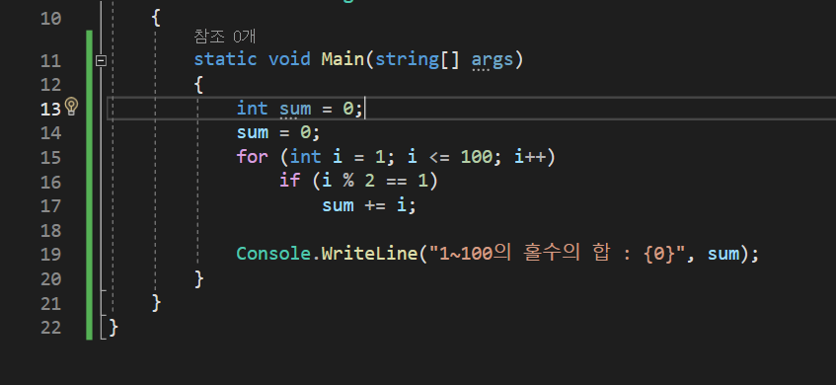
Task: Click line number 10 in the margin
Action: coord(51,19)
